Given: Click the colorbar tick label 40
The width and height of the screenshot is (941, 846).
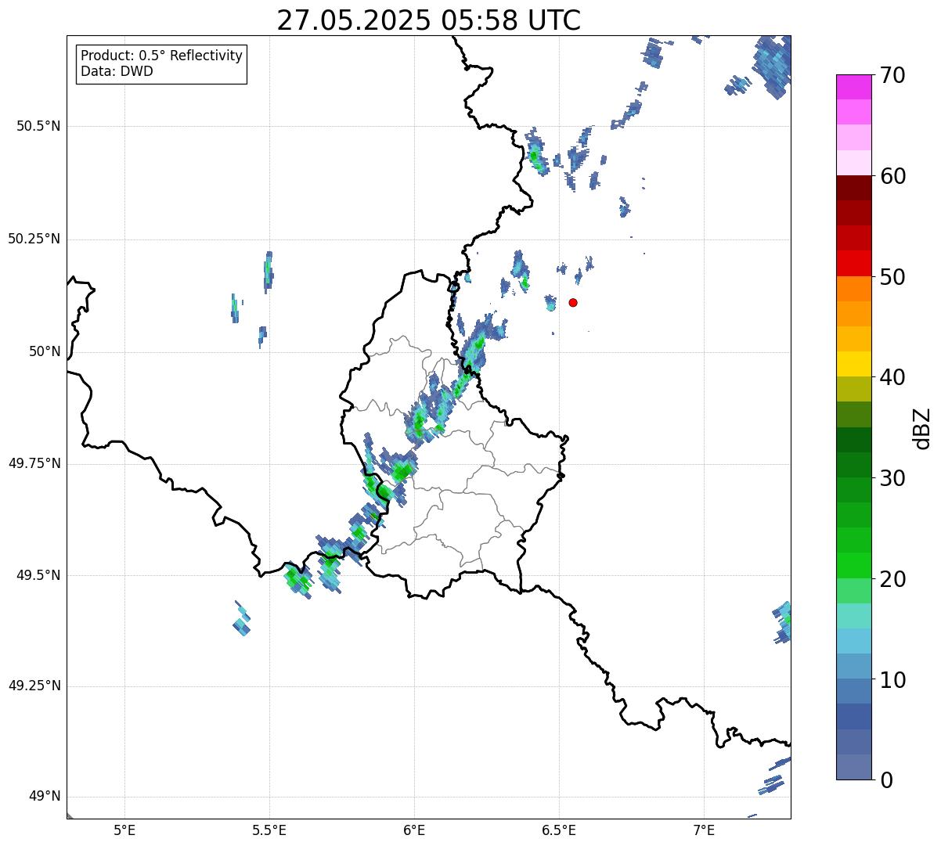Looking at the screenshot, I should pyautogui.click(x=892, y=378).
